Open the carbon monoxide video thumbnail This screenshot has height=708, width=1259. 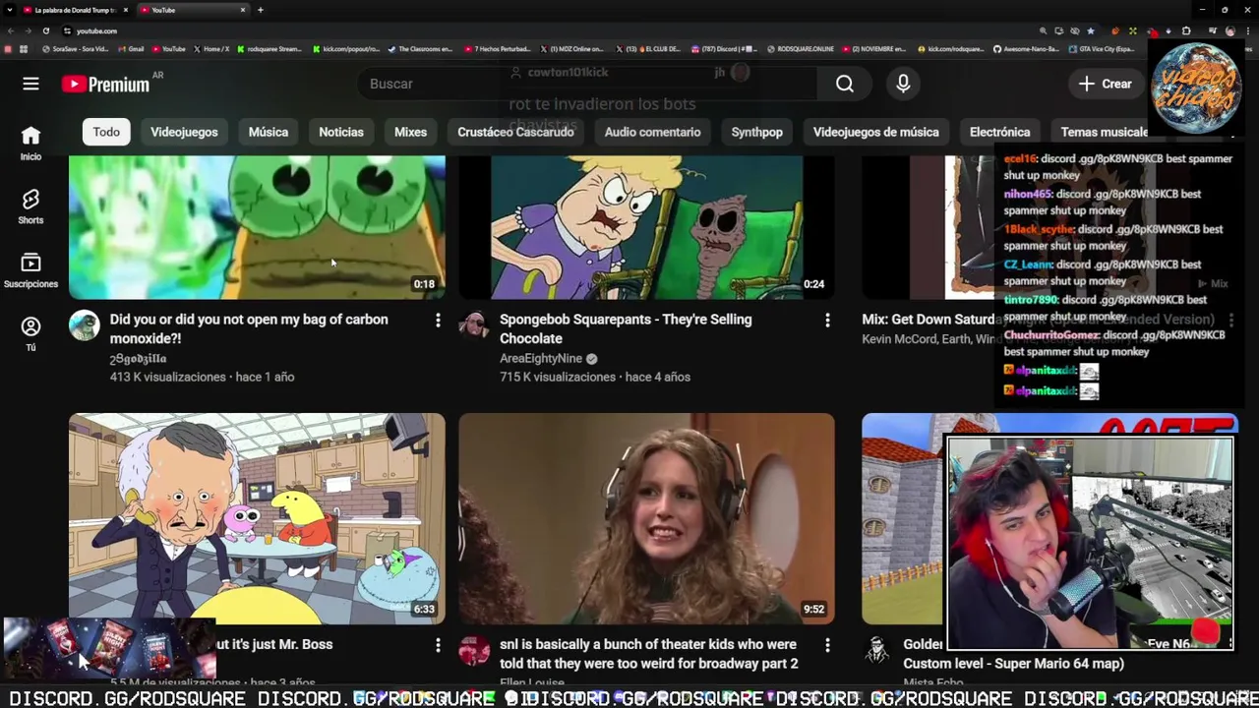(257, 227)
